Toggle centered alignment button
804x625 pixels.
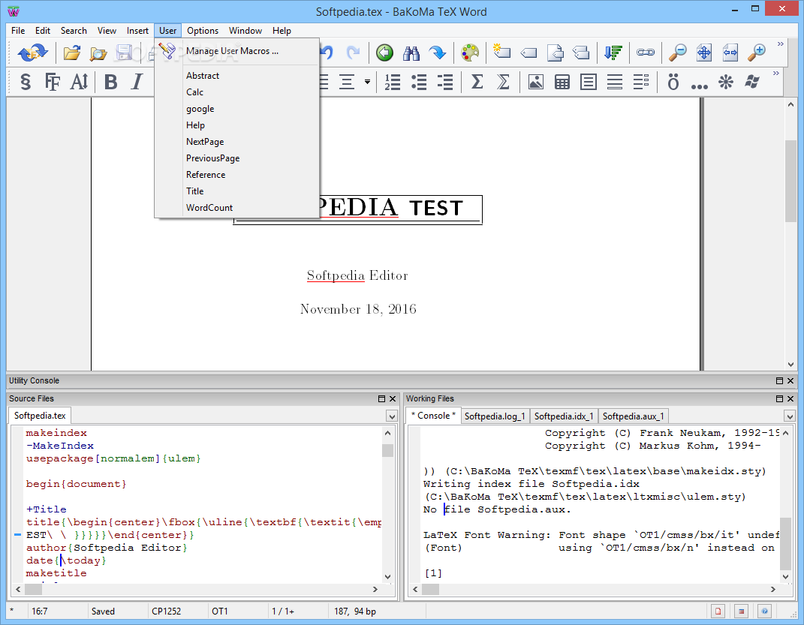tap(347, 82)
